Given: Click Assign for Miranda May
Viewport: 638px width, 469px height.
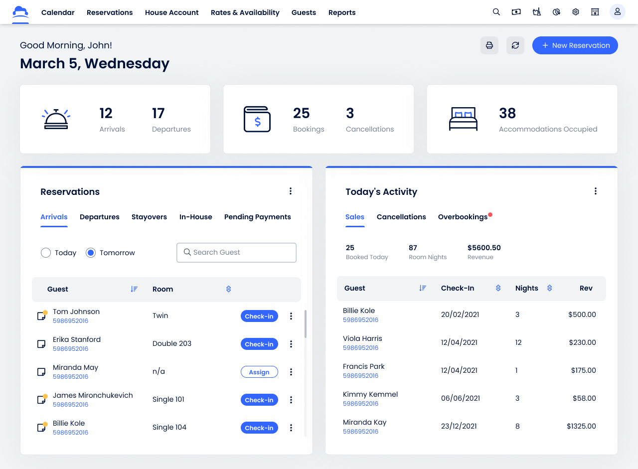Looking at the screenshot, I should [259, 372].
